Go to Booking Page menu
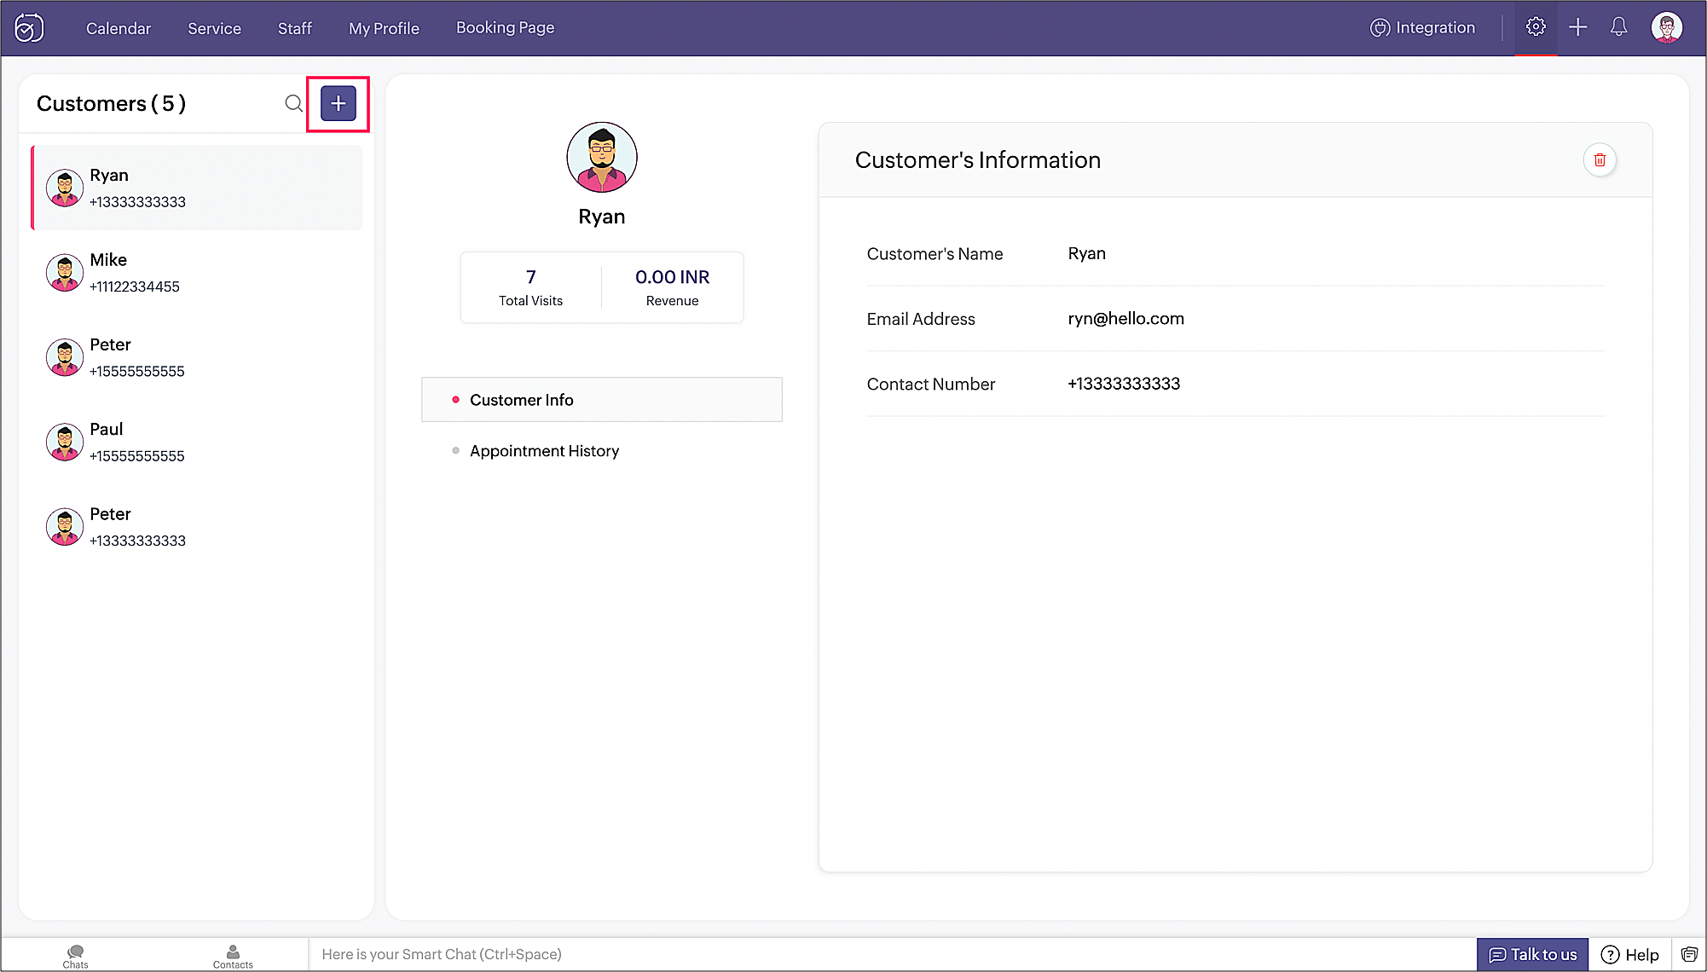 (505, 27)
